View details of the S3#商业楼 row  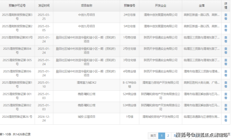coord(225,107)
